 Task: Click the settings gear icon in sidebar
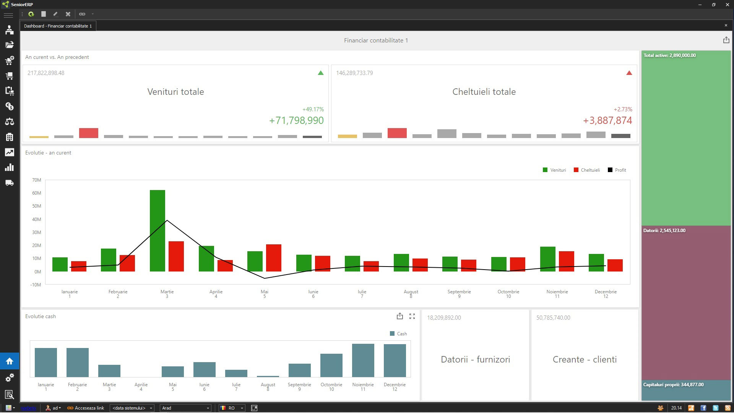9,379
